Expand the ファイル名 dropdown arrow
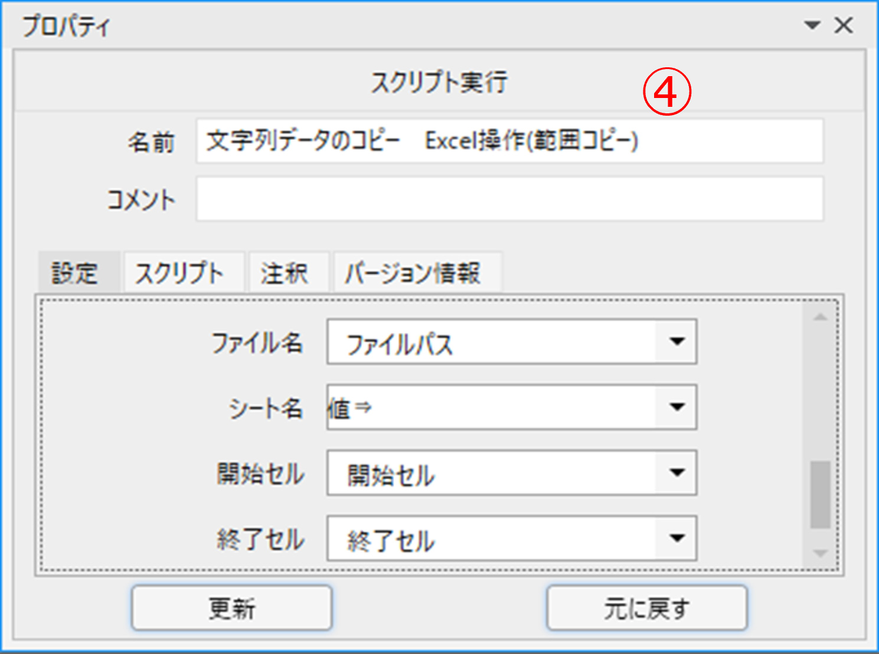879x654 pixels. (x=677, y=342)
